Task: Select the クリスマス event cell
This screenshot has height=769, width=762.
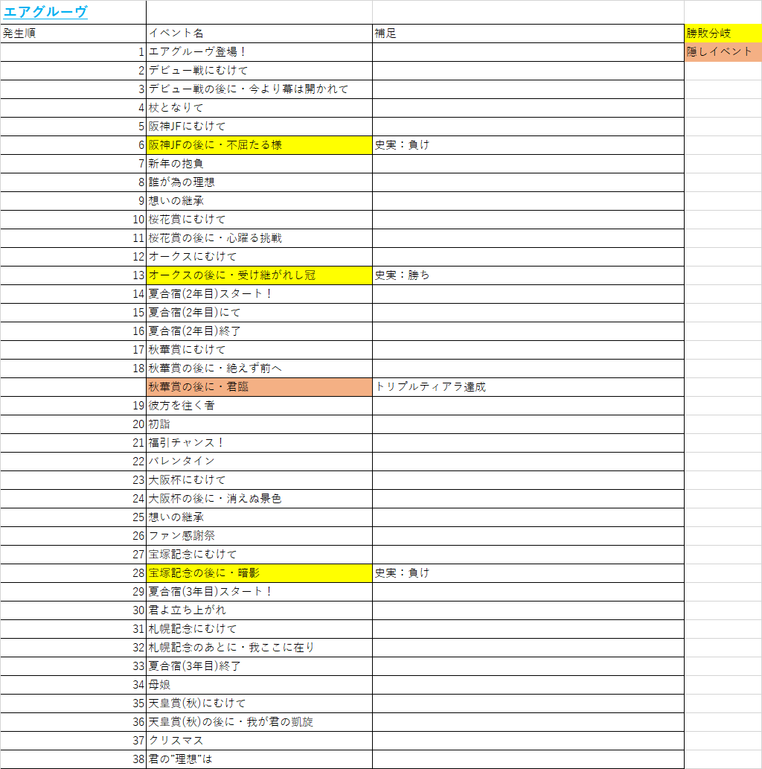Action: click(x=259, y=741)
